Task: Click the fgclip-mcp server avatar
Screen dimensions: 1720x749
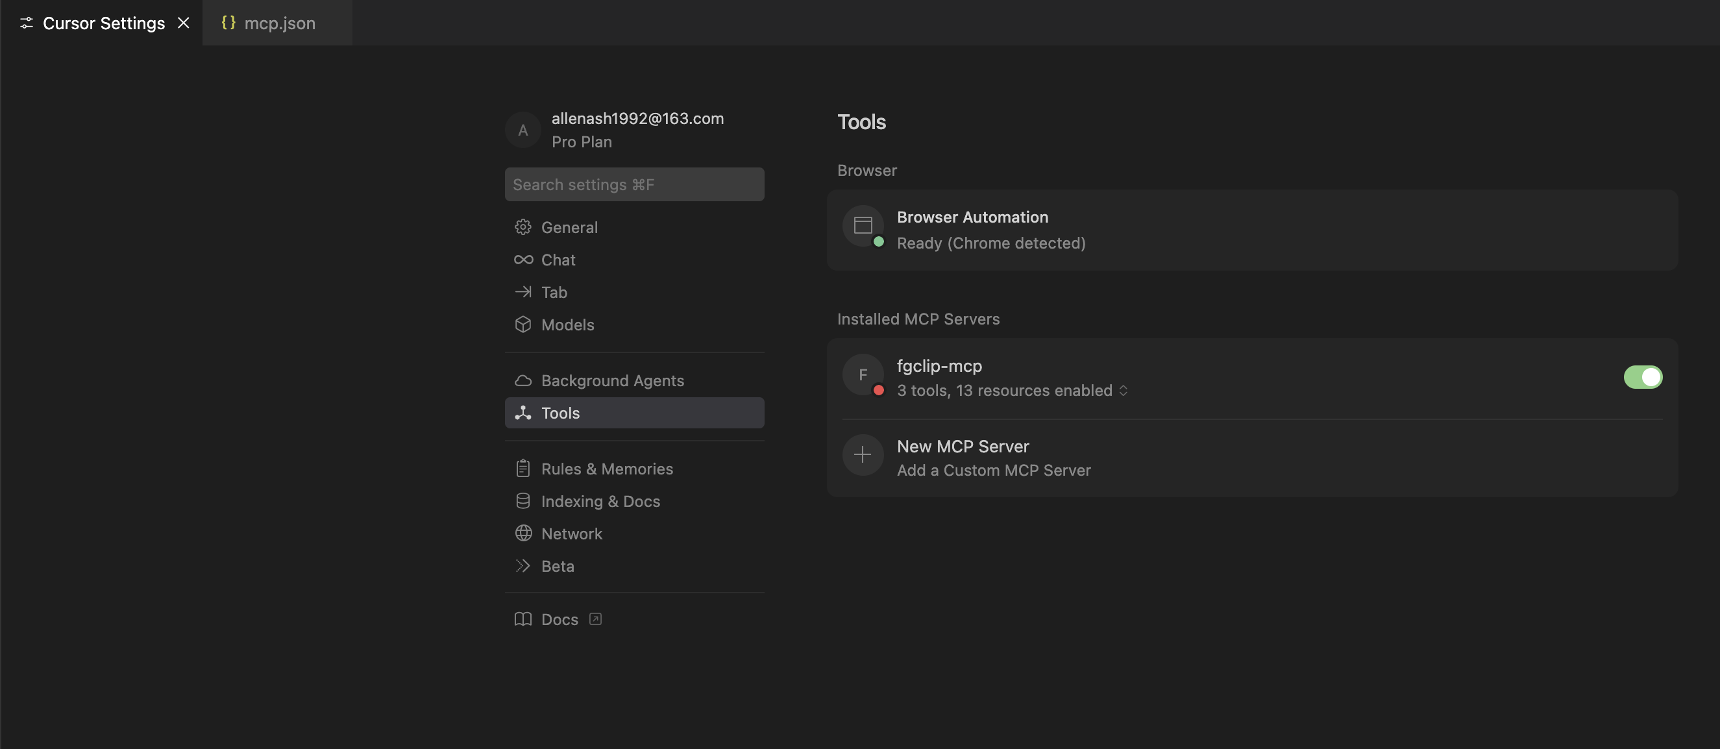Action: (863, 374)
